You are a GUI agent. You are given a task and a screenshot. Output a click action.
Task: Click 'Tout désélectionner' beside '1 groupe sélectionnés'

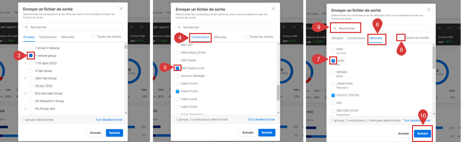(x=109, y=120)
